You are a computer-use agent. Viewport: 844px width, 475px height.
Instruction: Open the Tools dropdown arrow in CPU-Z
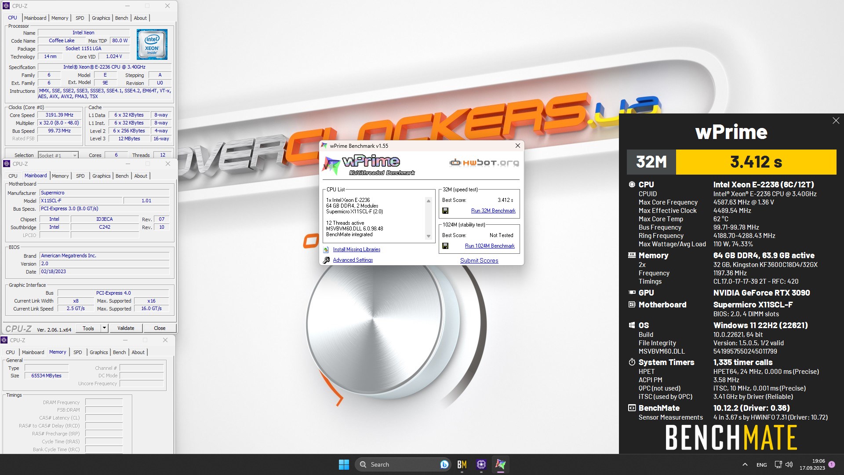tap(104, 328)
